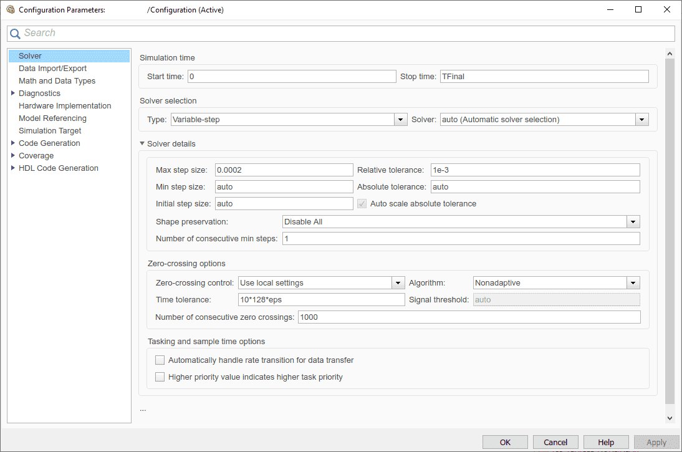Click the Help button
This screenshot has height=452, width=682.
coord(606,442)
